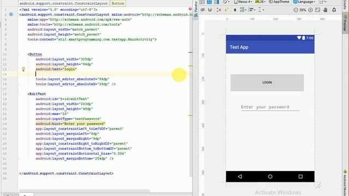Open the Nexus 4 device dropdown

pos(243,2)
